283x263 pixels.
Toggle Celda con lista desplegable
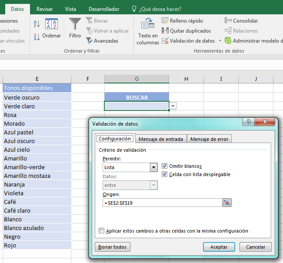coord(165,174)
